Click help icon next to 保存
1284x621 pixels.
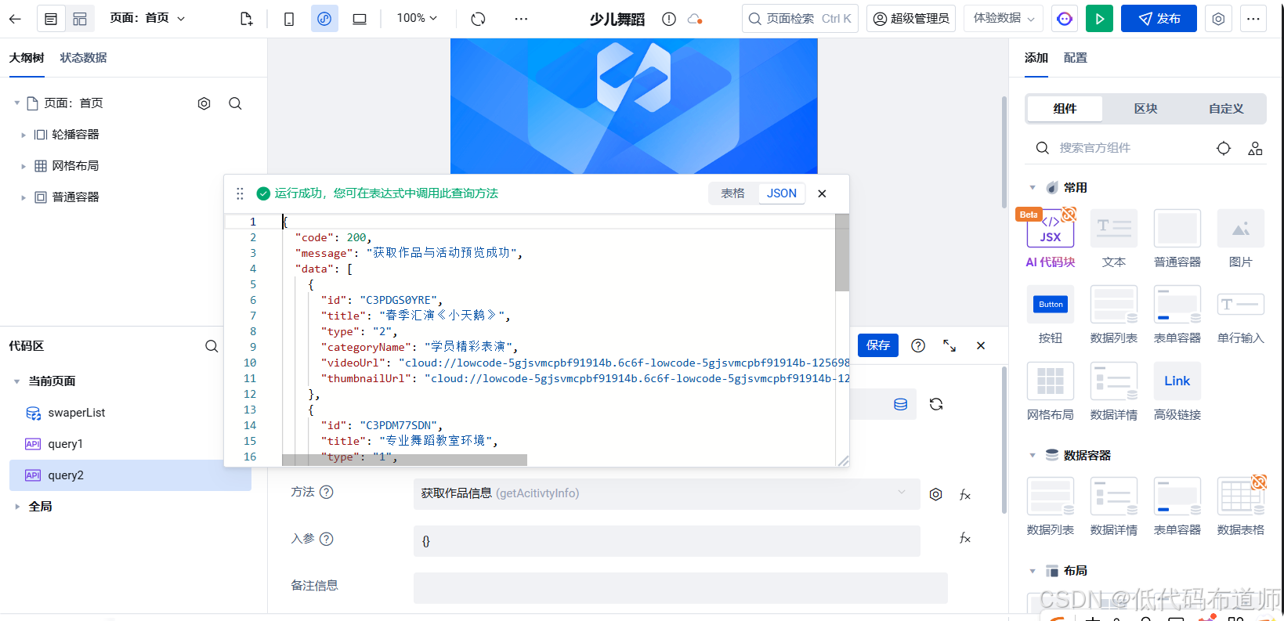coord(918,345)
